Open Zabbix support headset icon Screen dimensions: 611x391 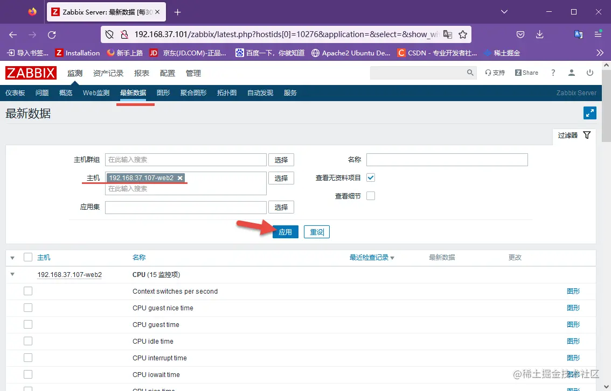coord(495,72)
